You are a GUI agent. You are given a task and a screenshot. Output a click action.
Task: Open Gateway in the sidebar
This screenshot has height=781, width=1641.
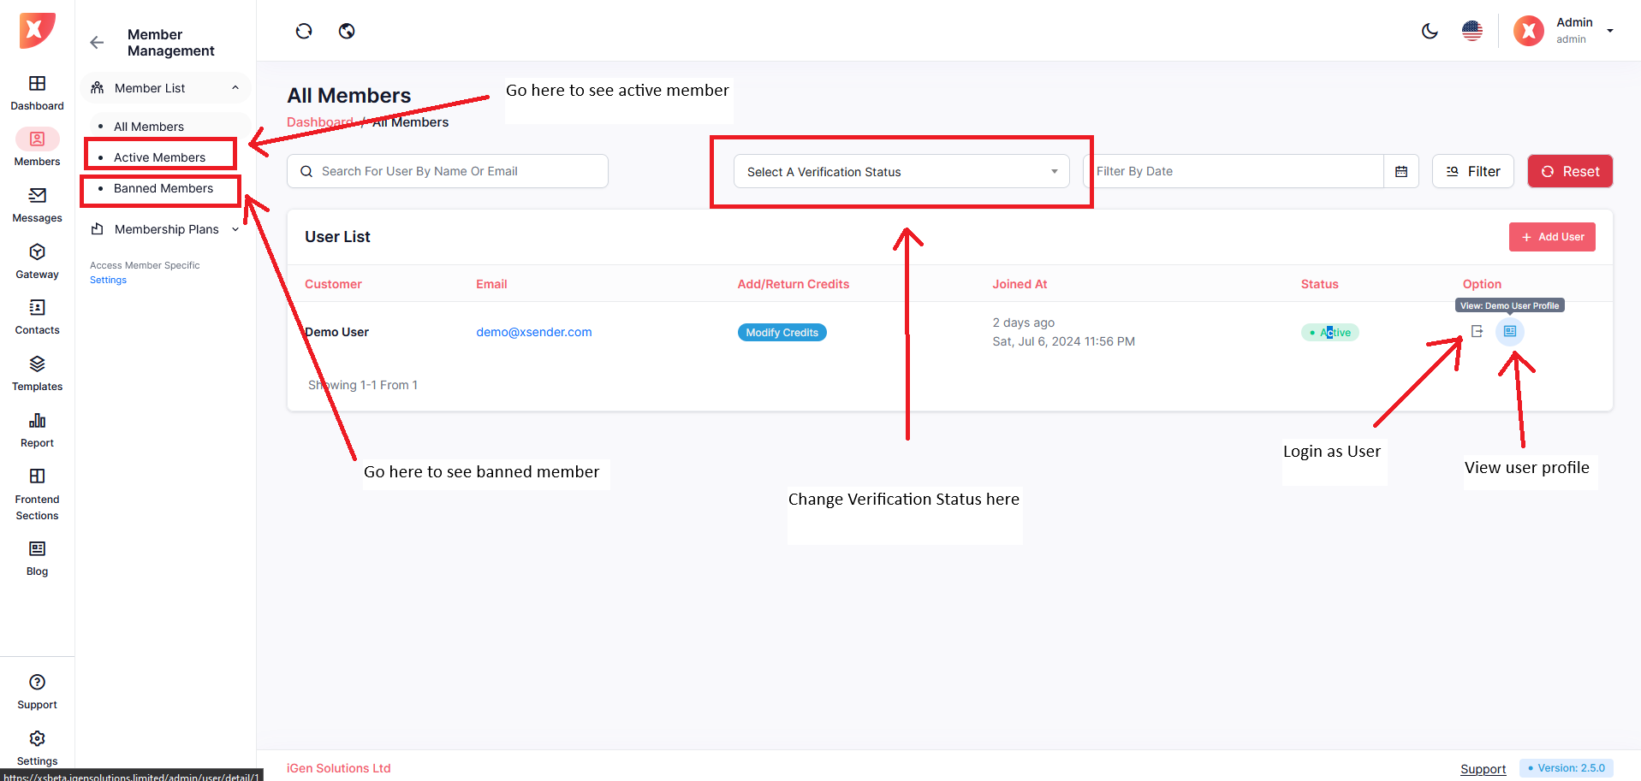pos(37,261)
